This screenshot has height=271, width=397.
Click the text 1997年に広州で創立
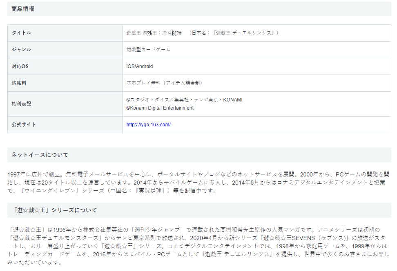(x=33, y=174)
